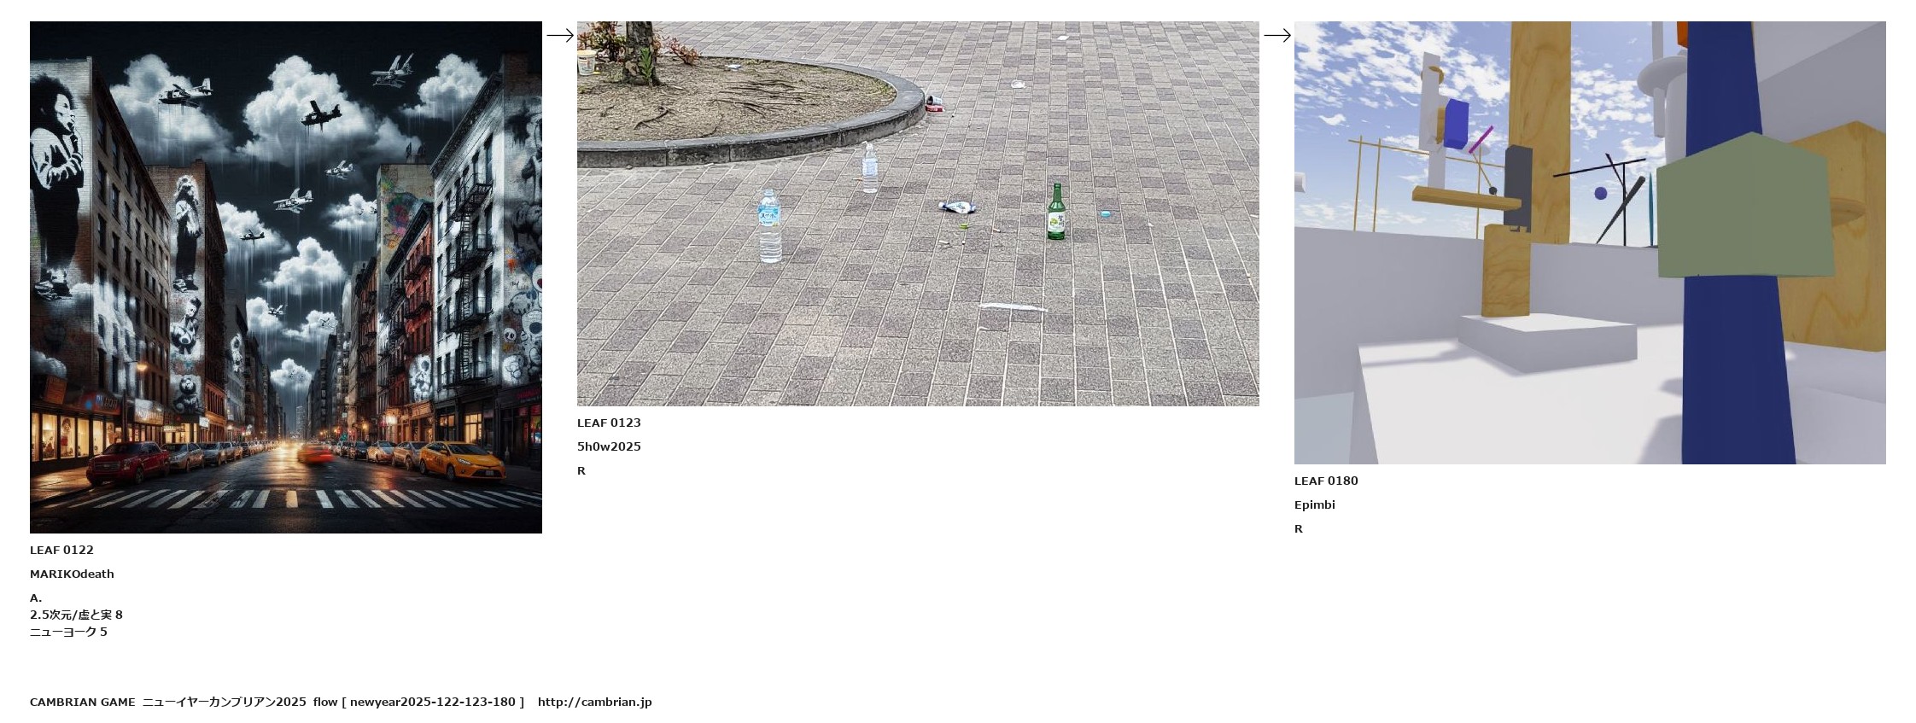Select author name Epimbi
1916x723 pixels.
point(1315,505)
